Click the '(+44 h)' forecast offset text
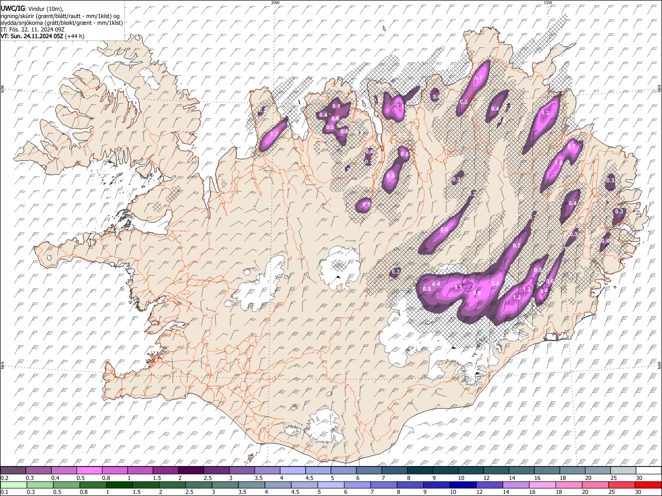The image size is (662, 496). pyautogui.click(x=74, y=36)
